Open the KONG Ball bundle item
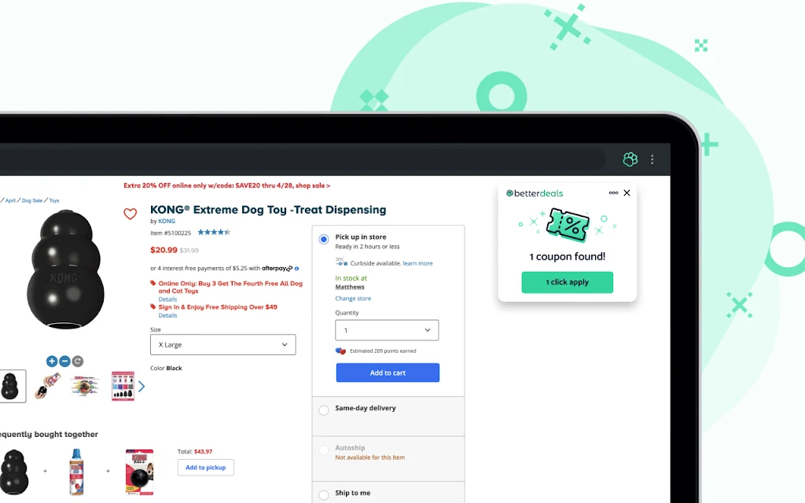Viewport: 805px width, 503px height. coord(139,472)
